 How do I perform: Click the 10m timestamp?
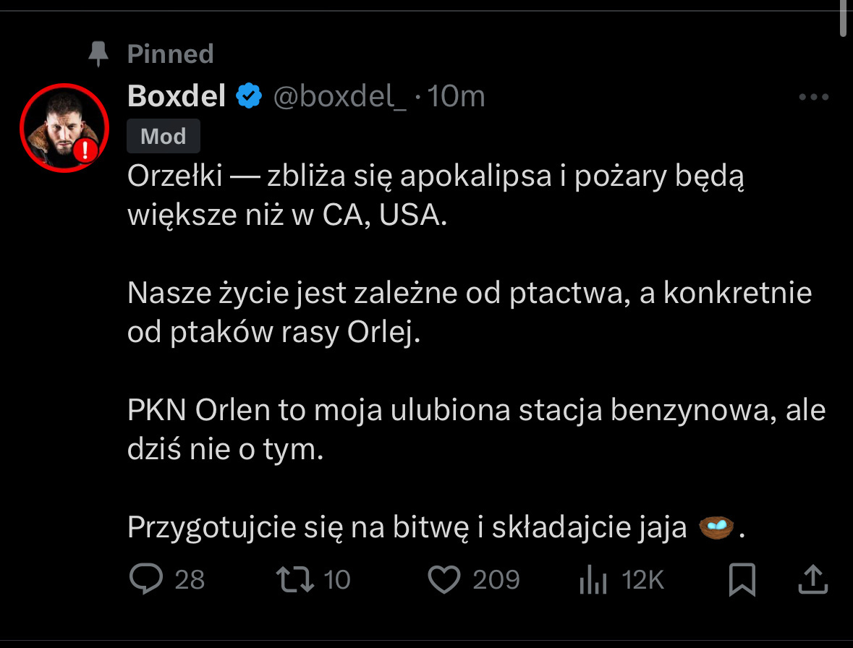point(457,96)
